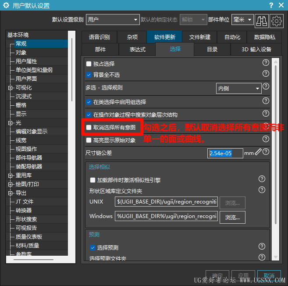Click help icon for 选择预测文件夹
This screenshot has width=288, height=286.
pyautogui.click(x=262, y=257)
